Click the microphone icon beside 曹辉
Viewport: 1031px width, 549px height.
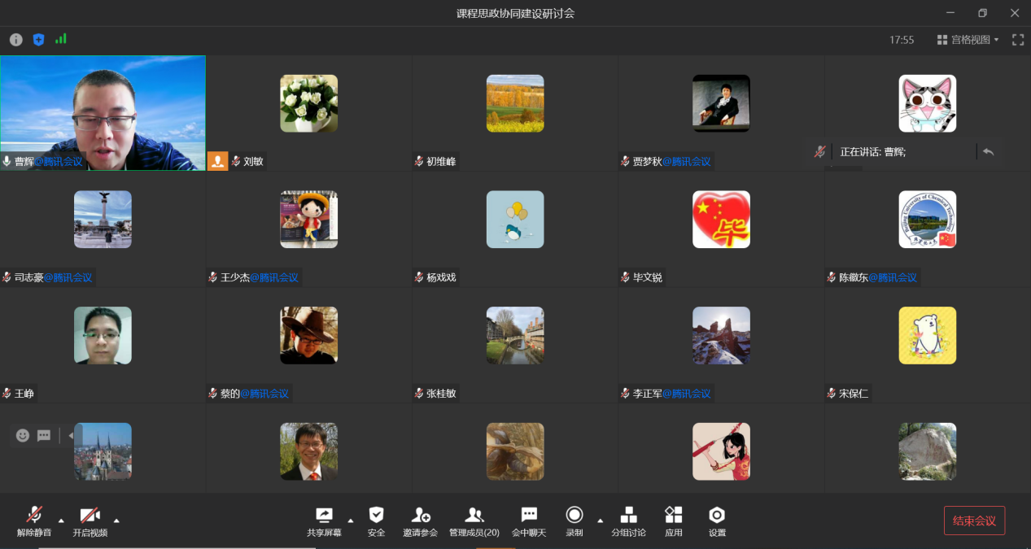(x=7, y=161)
